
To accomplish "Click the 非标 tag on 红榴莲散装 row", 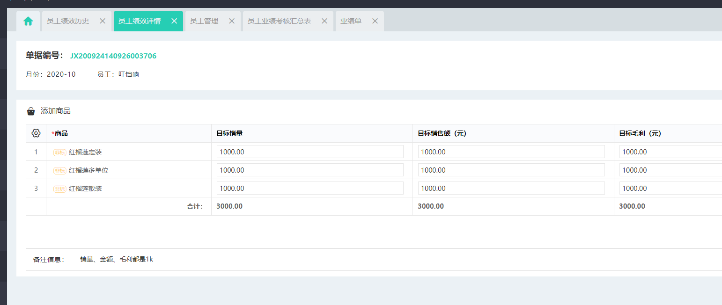I will pos(59,189).
